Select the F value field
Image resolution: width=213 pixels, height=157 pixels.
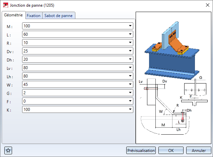coord(74,101)
